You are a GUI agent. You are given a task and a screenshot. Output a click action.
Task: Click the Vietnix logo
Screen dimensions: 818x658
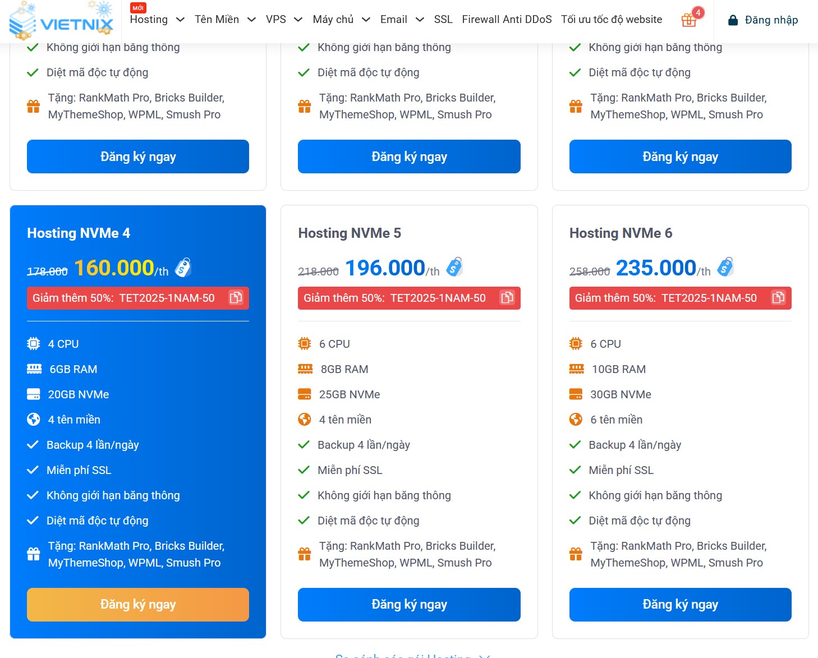pyautogui.click(x=62, y=21)
